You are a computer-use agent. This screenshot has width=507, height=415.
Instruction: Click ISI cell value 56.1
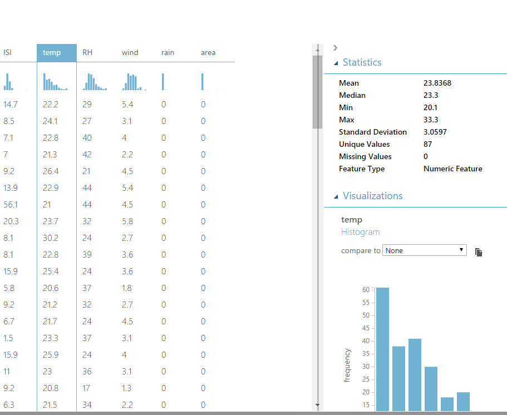click(x=11, y=205)
